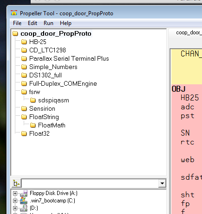Click the D: disc drive icon
This screenshot has width=202, height=214.
(x=24, y=208)
